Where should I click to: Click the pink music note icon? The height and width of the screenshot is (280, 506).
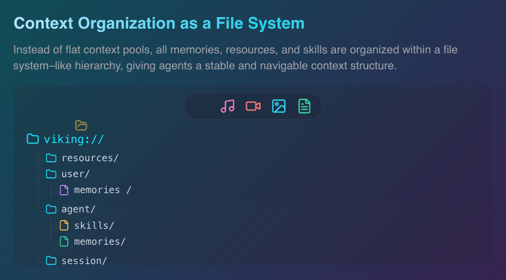[227, 106]
